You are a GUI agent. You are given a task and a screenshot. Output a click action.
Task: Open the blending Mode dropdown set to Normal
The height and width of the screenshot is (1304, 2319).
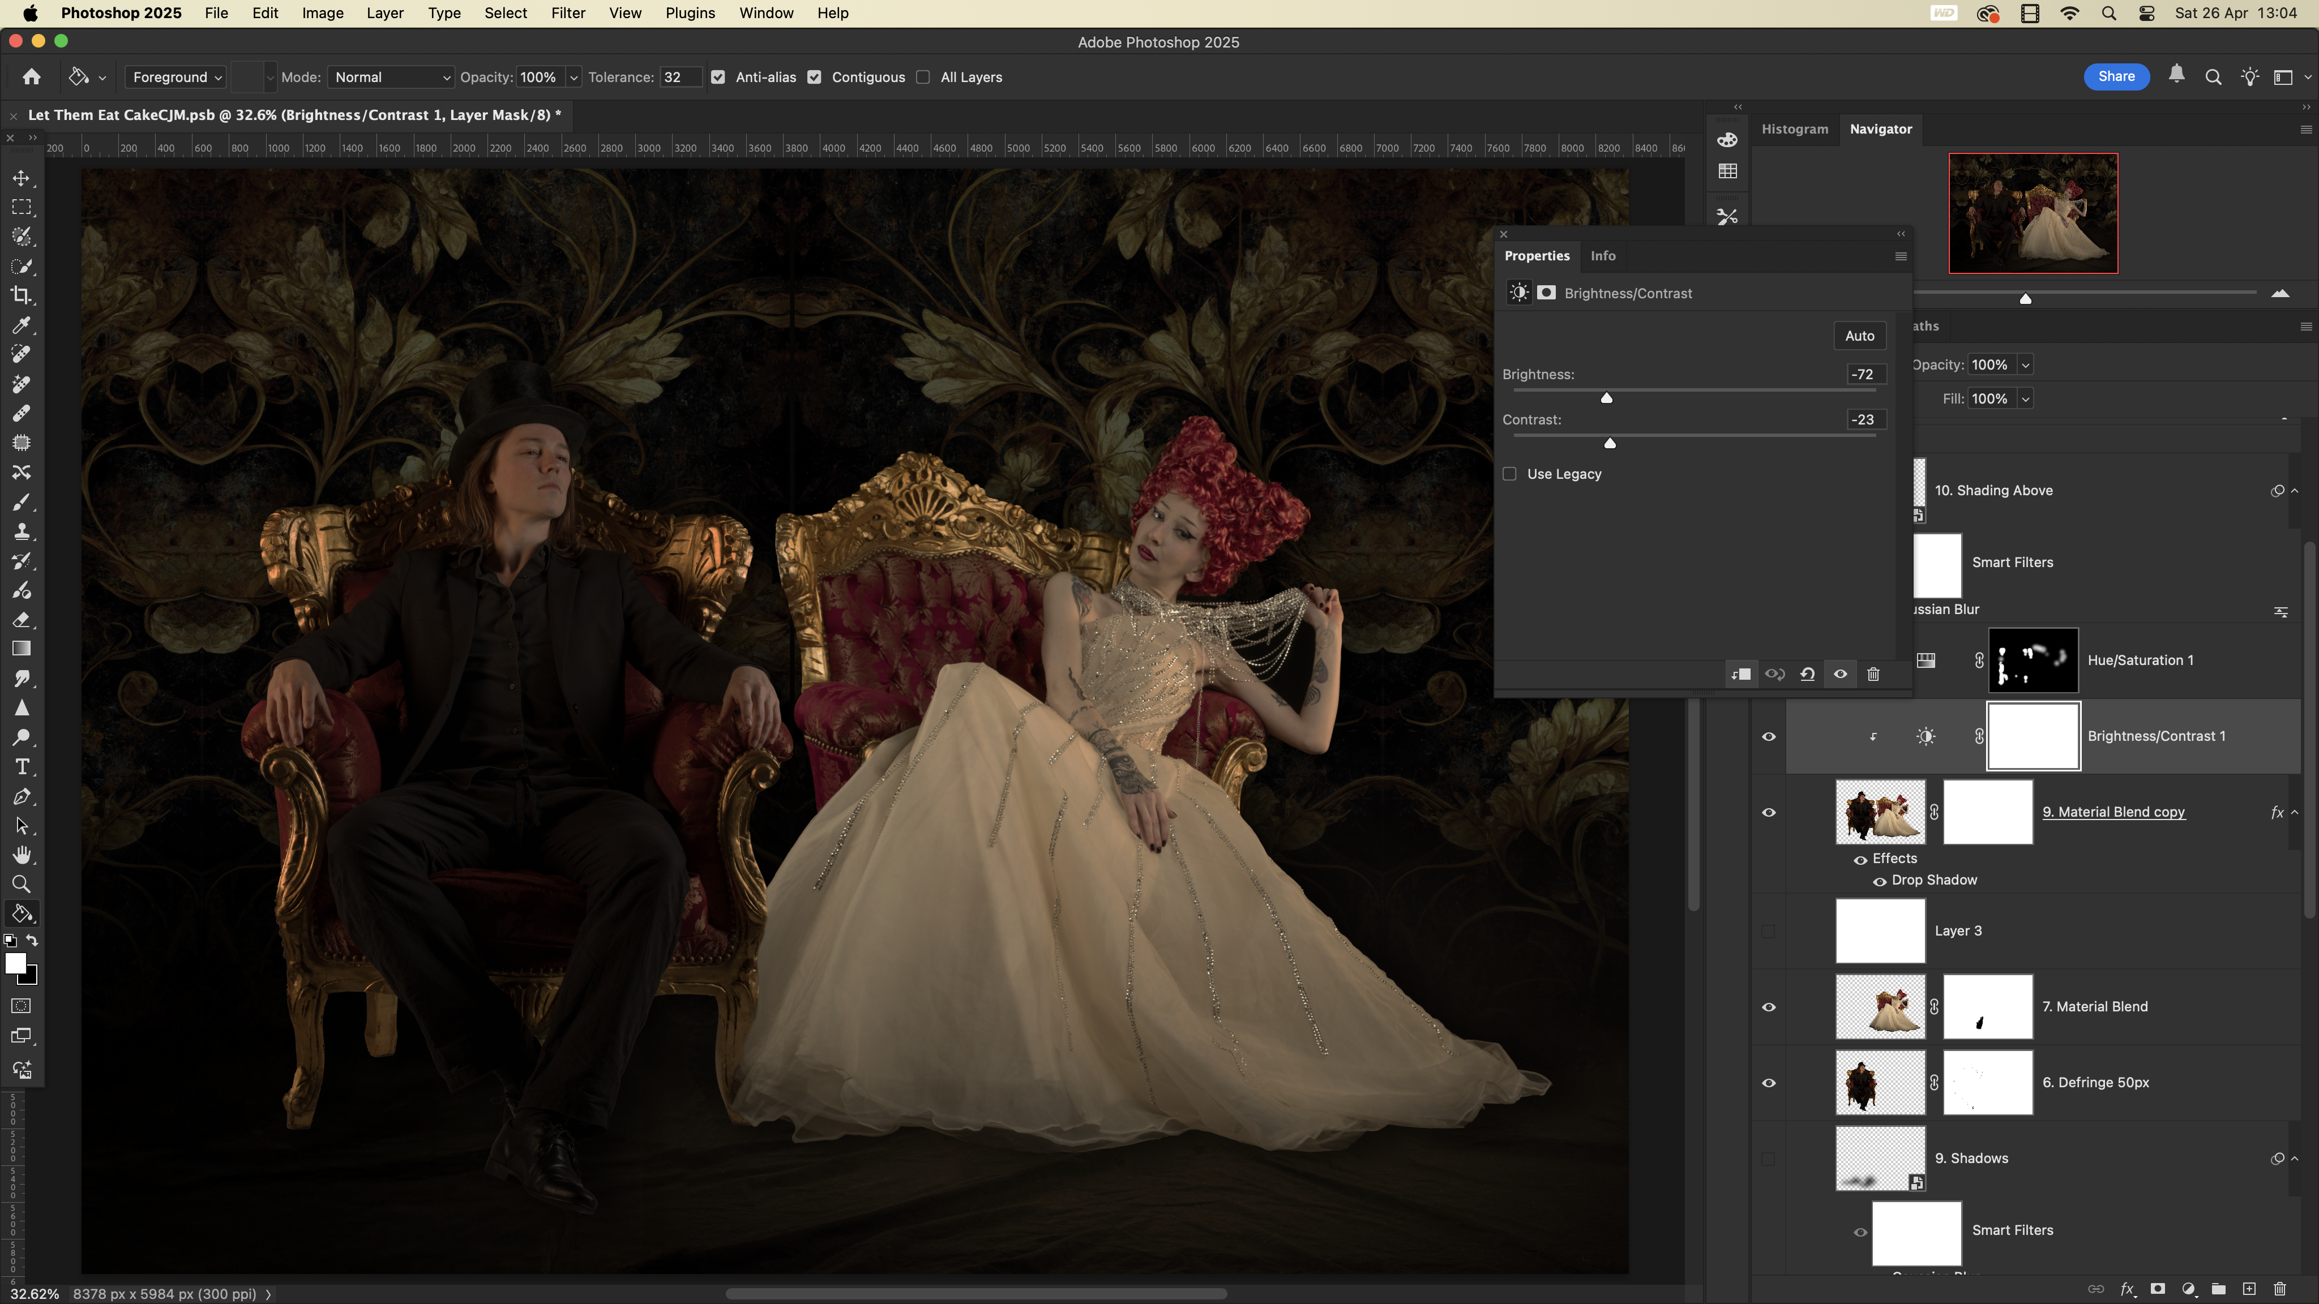pyautogui.click(x=391, y=78)
